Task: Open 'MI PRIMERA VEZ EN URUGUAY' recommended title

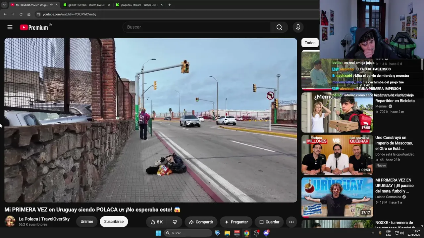Action: click(395, 186)
